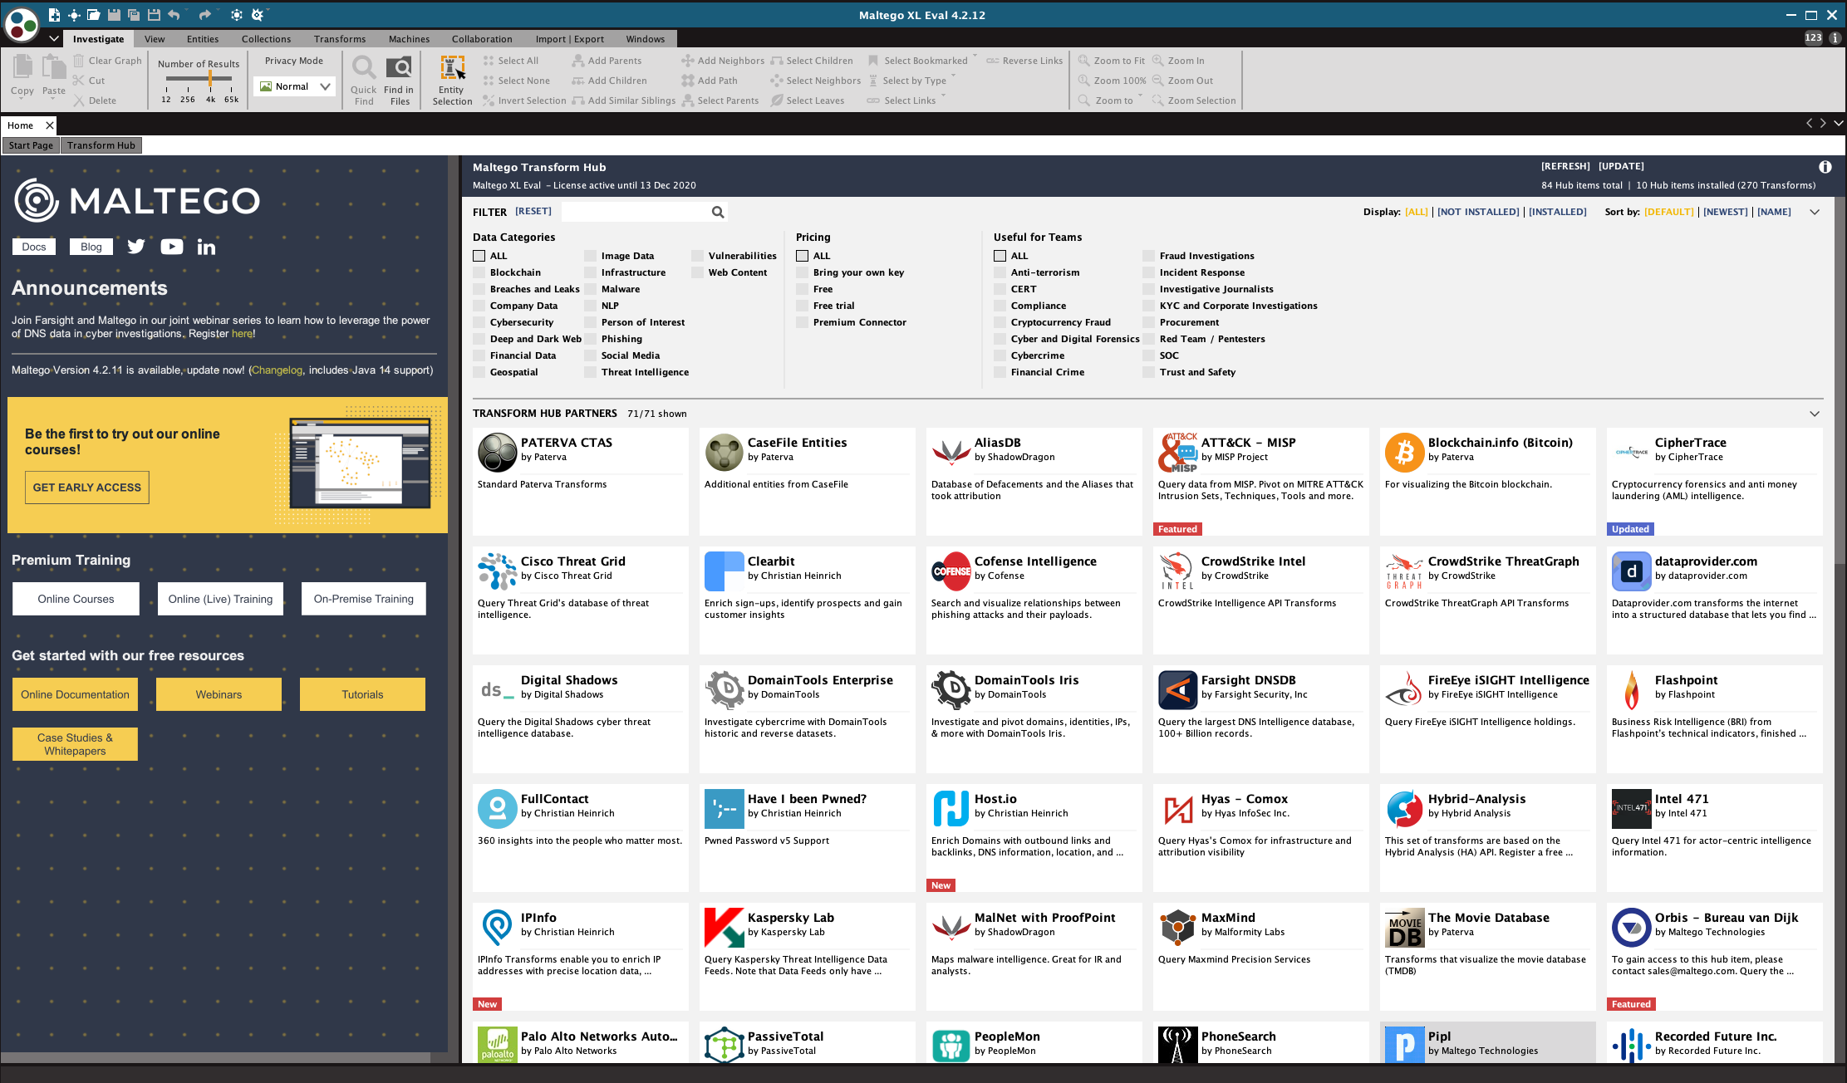The image size is (1847, 1083).
Task: Click the NOT INSTALLED display filter
Action: (x=1478, y=212)
